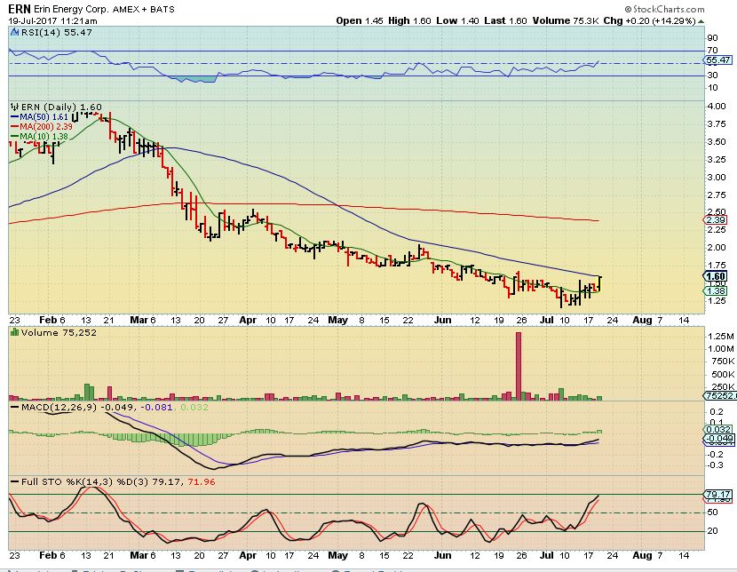Click the MA(200) 2.39 legend entry
Image resolution: width=737 pixels, height=572 pixels.
coord(42,127)
